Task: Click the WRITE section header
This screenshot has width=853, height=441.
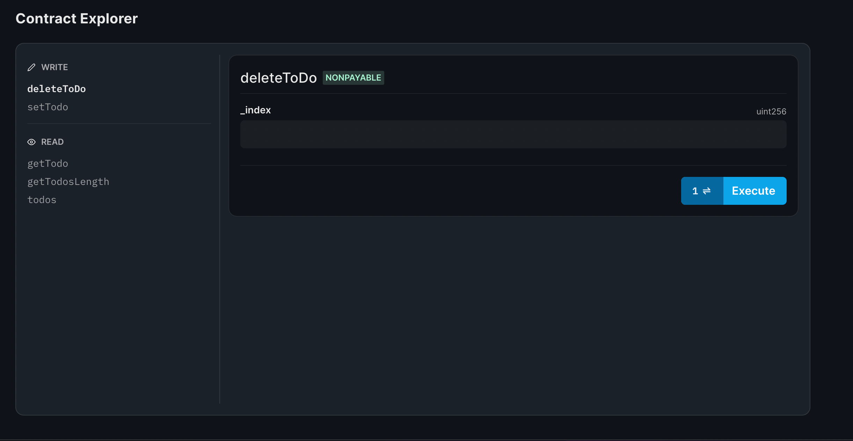Action: pos(54,67)
